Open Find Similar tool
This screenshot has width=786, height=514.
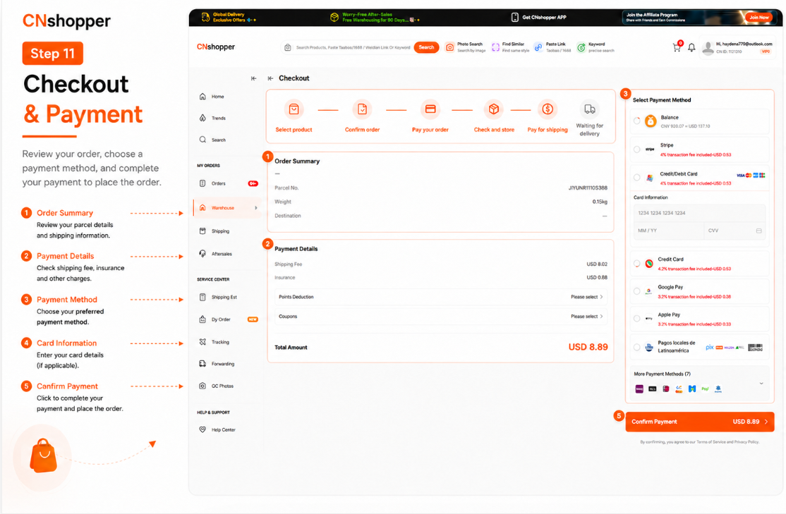[x=510, y=47]
